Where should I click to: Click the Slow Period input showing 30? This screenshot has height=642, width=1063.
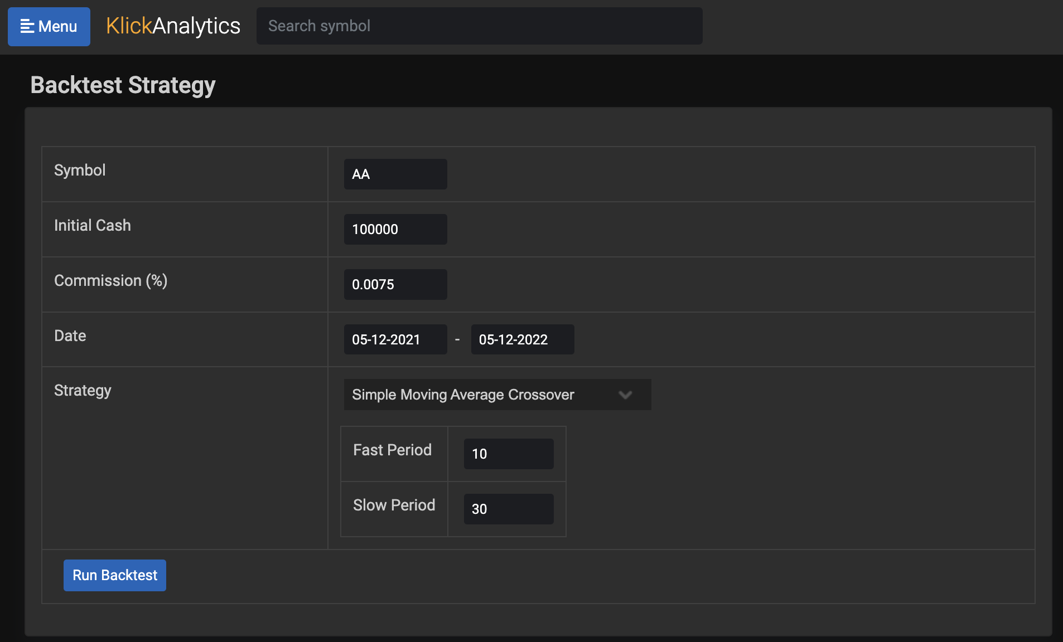[508, 509]
